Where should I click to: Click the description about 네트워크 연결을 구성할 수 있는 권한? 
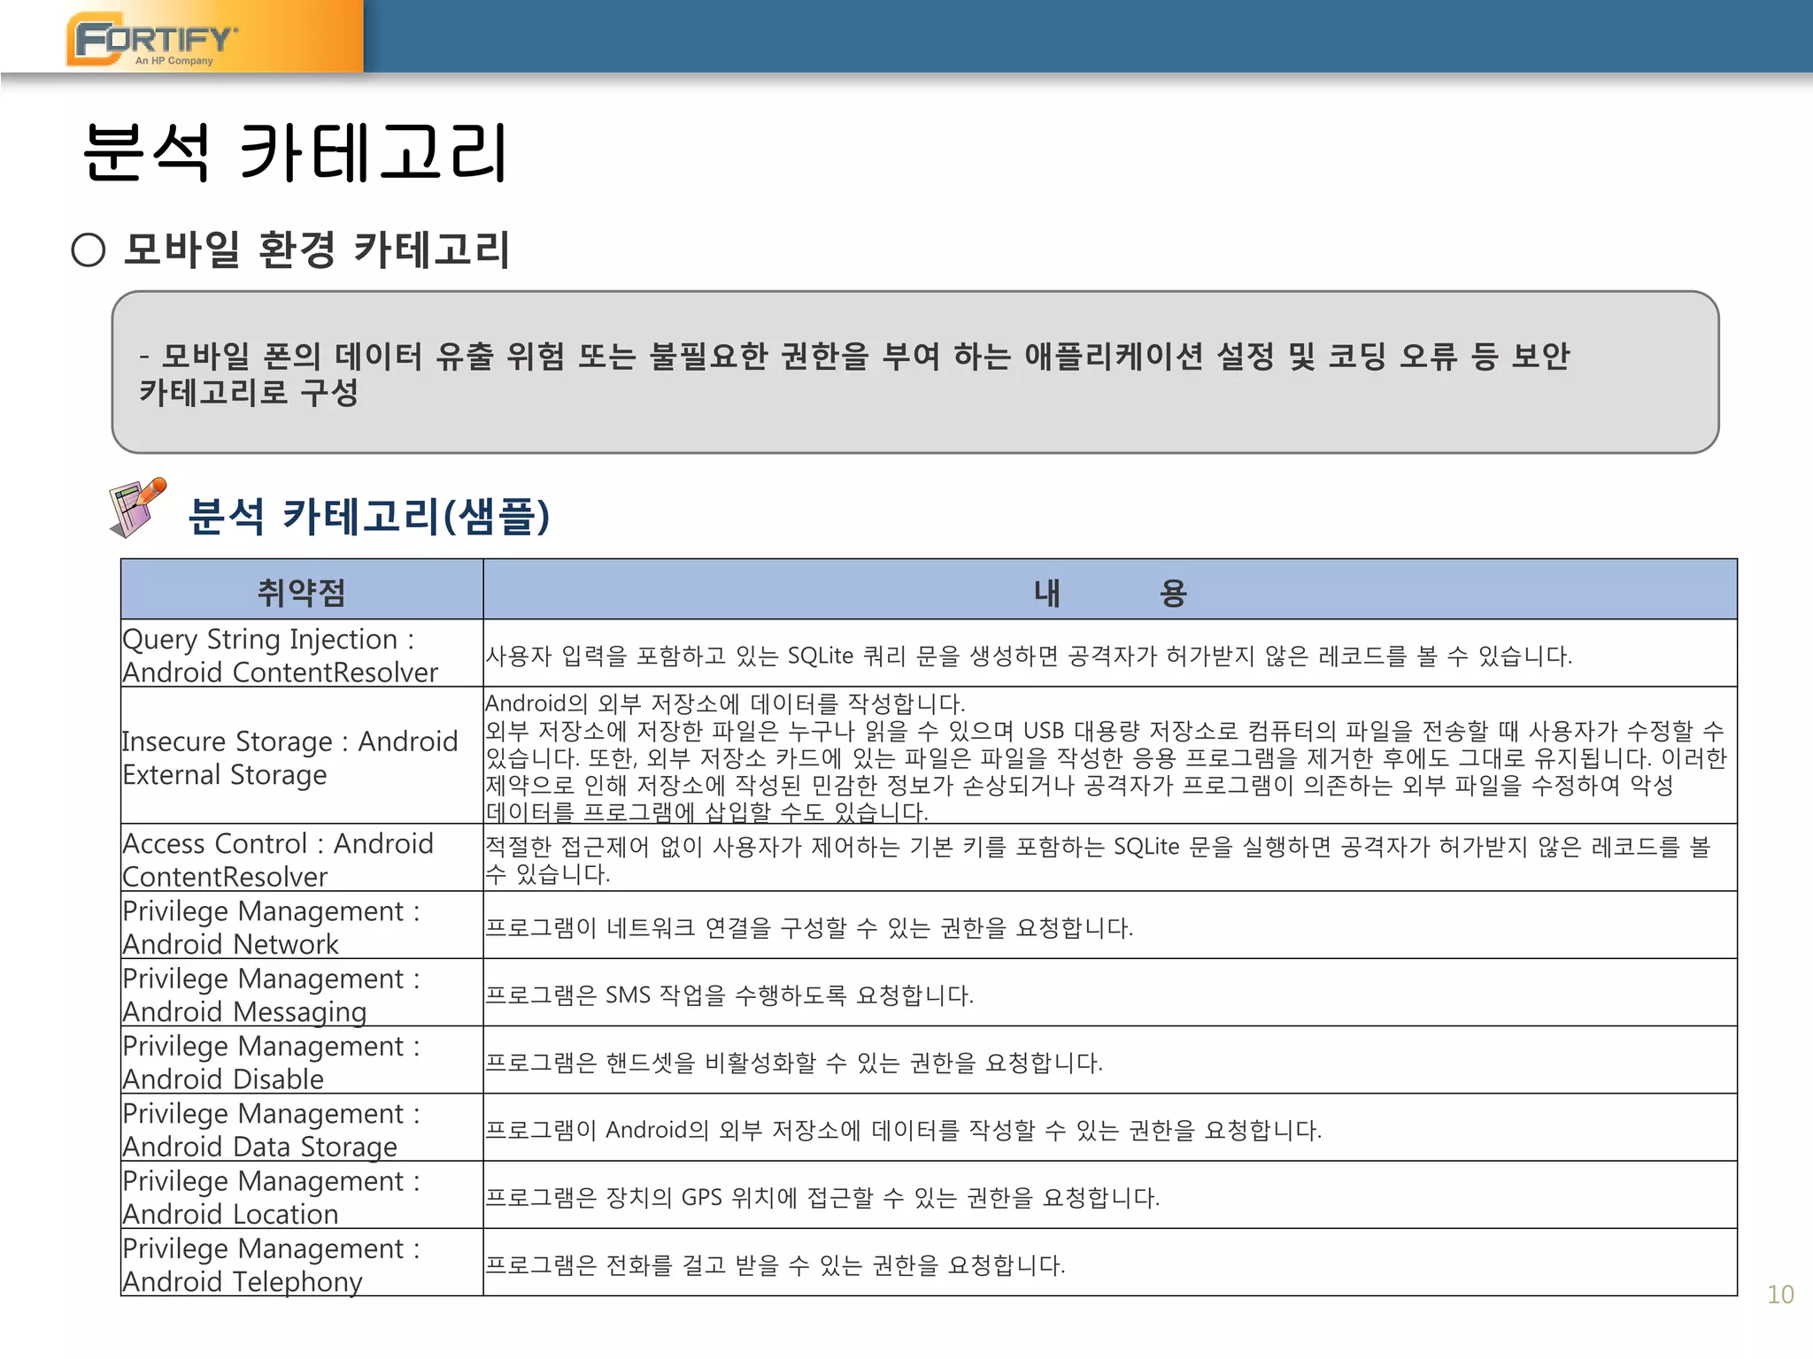pos(1110,925)
